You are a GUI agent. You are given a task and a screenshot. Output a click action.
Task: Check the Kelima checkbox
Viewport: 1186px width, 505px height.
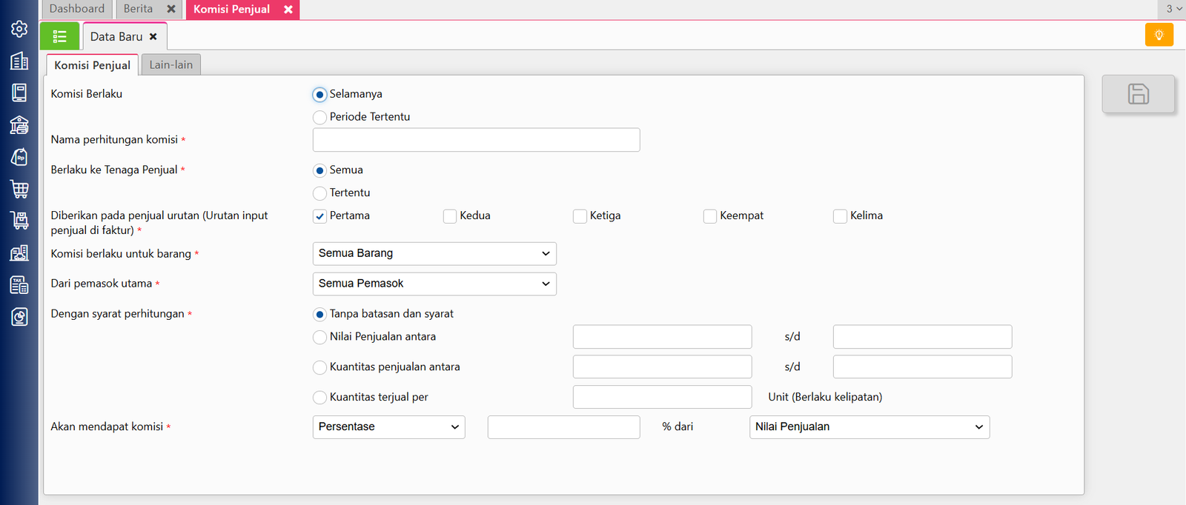840,216
